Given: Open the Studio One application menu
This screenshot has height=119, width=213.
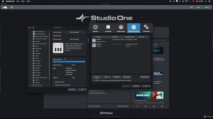Looking at the screenshot, I should pyautogui.click(x=10, y=1).
